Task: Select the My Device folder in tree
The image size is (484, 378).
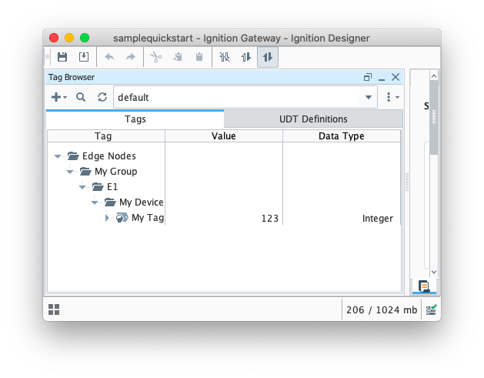Action: (x=141, y=202)
